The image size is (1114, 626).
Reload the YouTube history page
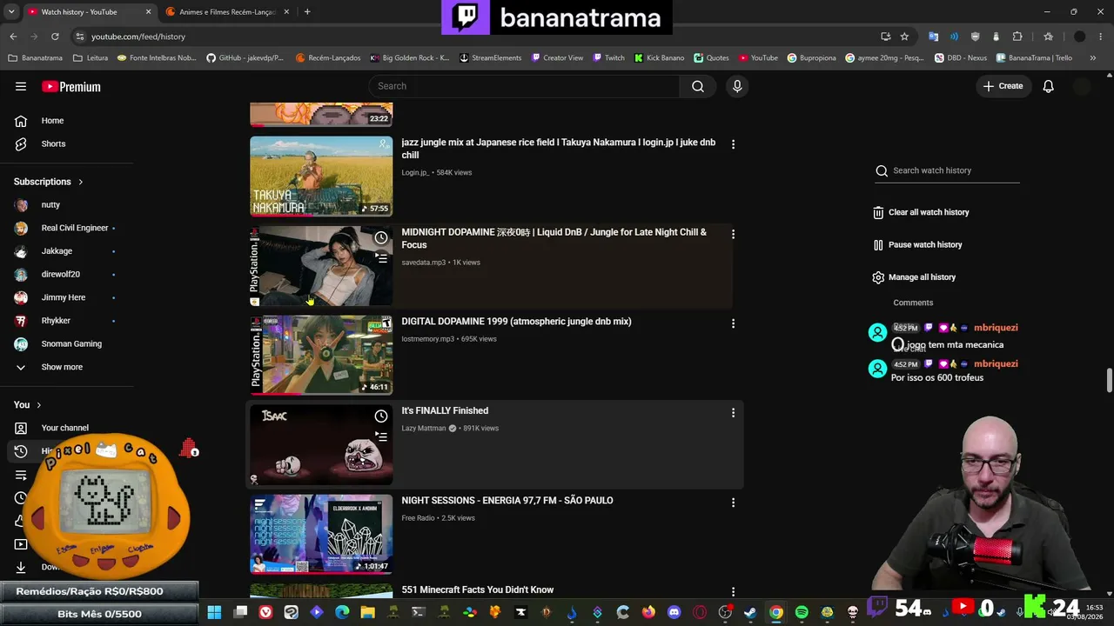tap(55, 37)
